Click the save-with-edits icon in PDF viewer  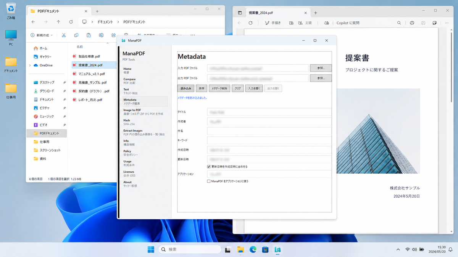pos(434,23)
